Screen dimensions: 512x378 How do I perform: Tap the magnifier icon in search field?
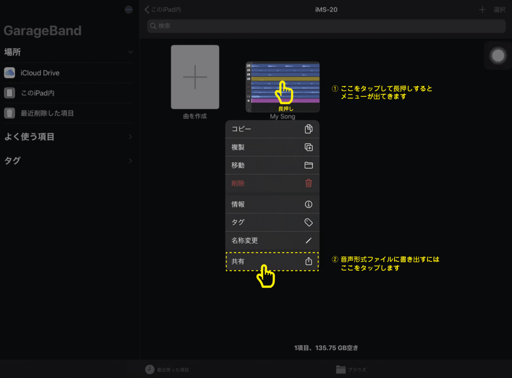[x=153, y=26]
